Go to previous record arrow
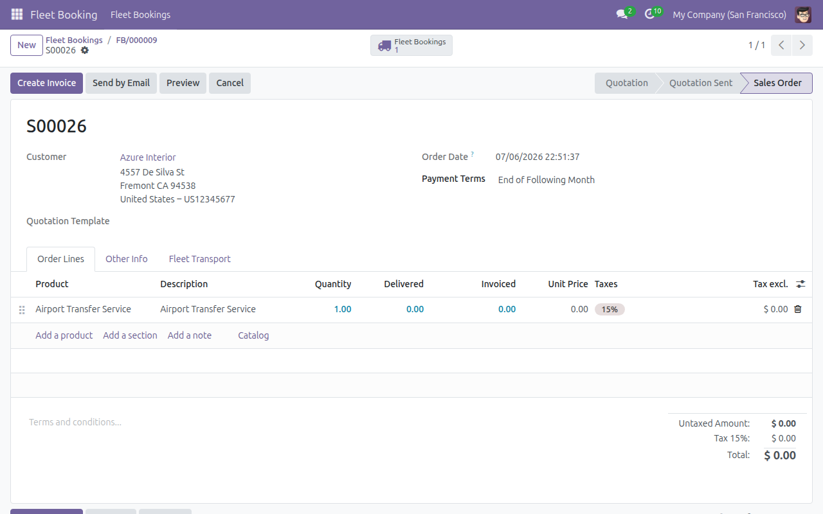This screenshot has height=514, width=823. 781,45
